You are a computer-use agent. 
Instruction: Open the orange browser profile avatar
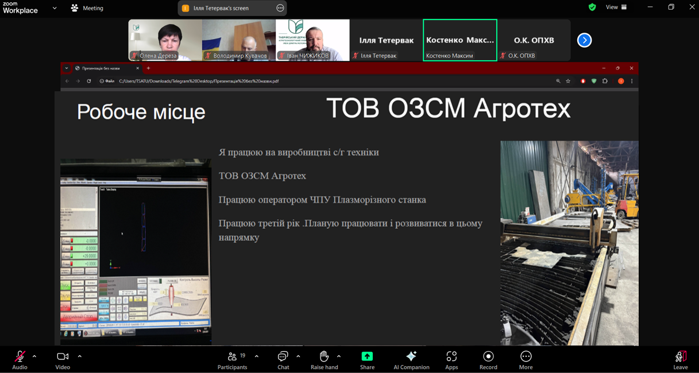click(621, 81)
